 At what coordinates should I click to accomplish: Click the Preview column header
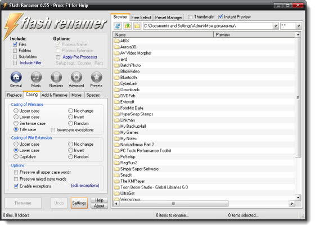(254, 35)
